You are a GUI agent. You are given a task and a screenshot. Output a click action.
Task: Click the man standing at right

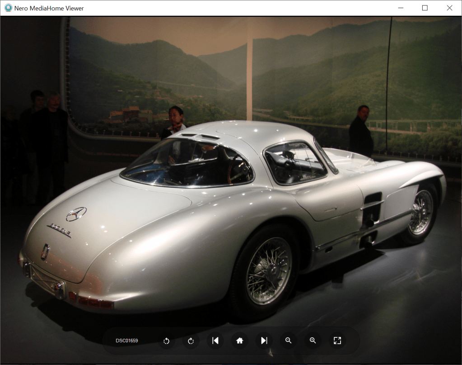tap(361, 130)
